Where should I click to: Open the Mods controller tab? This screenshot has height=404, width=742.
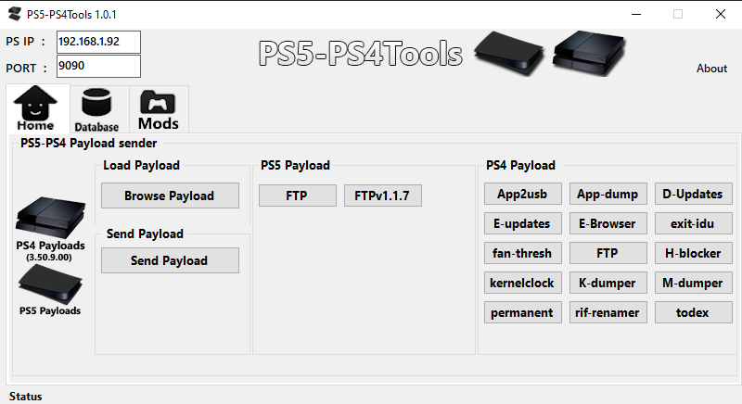[x=159, y=109]
